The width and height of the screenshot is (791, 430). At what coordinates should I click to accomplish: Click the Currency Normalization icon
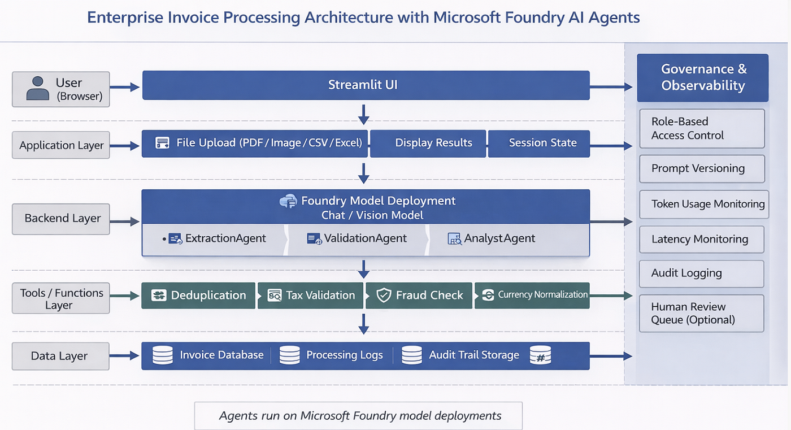(488, 295)
